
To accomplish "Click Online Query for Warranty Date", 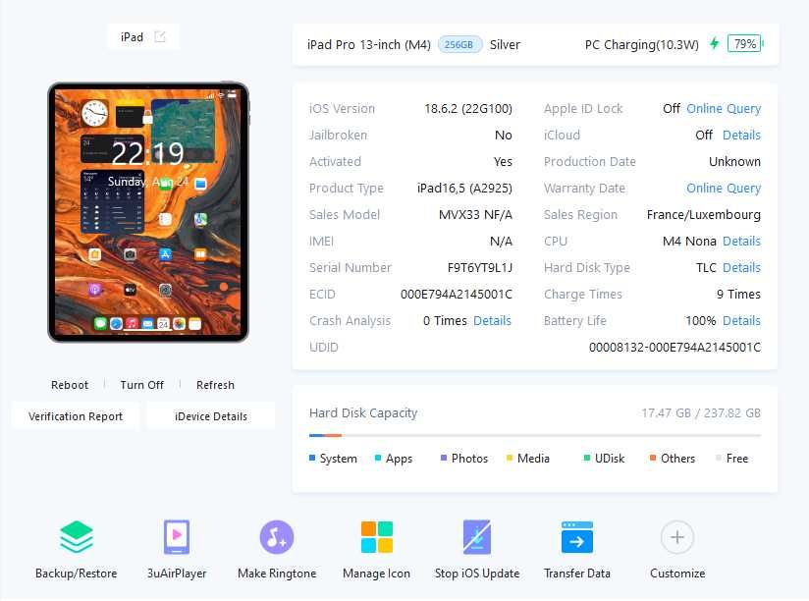I will pyautogui.click(x=724, y=189).
